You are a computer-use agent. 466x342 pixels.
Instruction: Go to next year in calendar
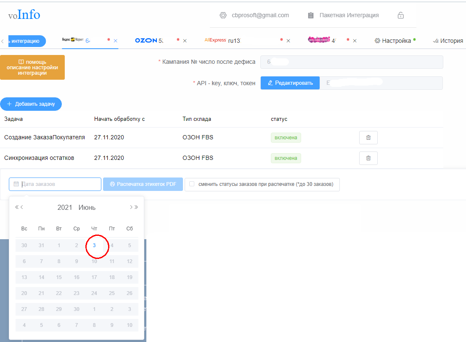click(136, 207)
